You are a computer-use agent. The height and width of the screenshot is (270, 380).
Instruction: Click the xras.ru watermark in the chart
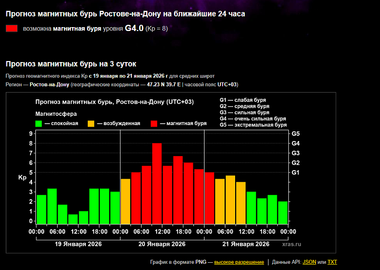point(291,245)
